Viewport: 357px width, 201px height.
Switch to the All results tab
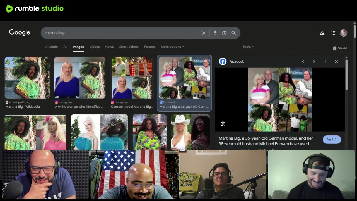tap(65, 47)
